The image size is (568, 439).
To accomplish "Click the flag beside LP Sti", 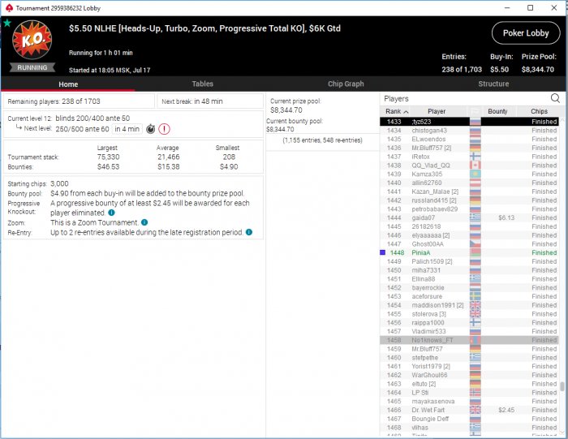I will tap(475, 393).
